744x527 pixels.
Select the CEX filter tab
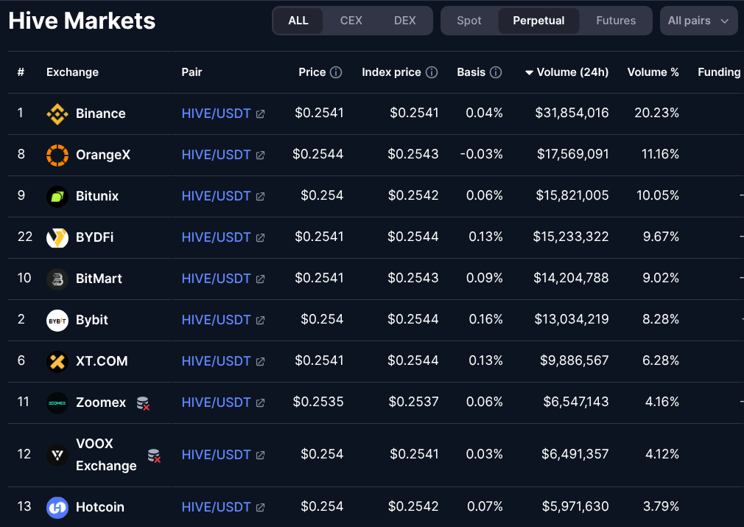click(x=351, y=21)
